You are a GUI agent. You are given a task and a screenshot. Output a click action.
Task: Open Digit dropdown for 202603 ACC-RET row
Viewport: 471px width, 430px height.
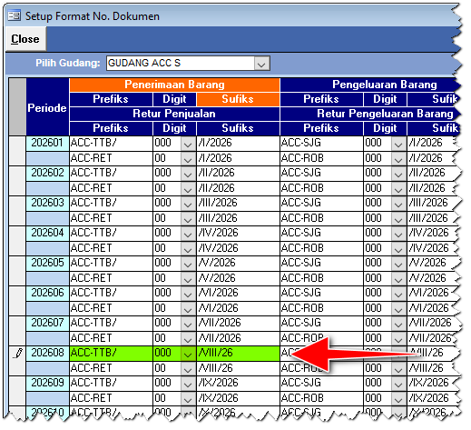(x=188, y=219)
